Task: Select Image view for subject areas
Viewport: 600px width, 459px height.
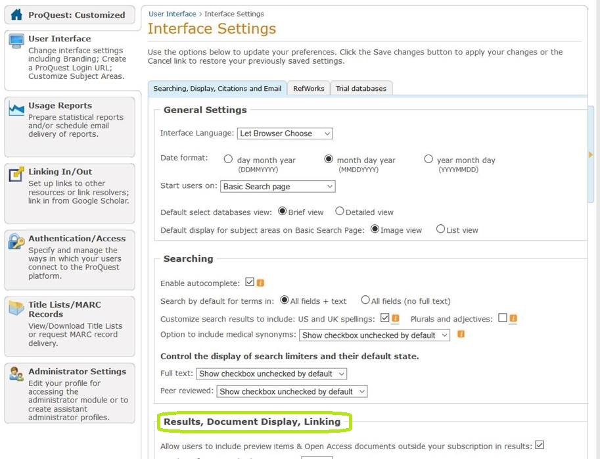Action: (375, 229)
